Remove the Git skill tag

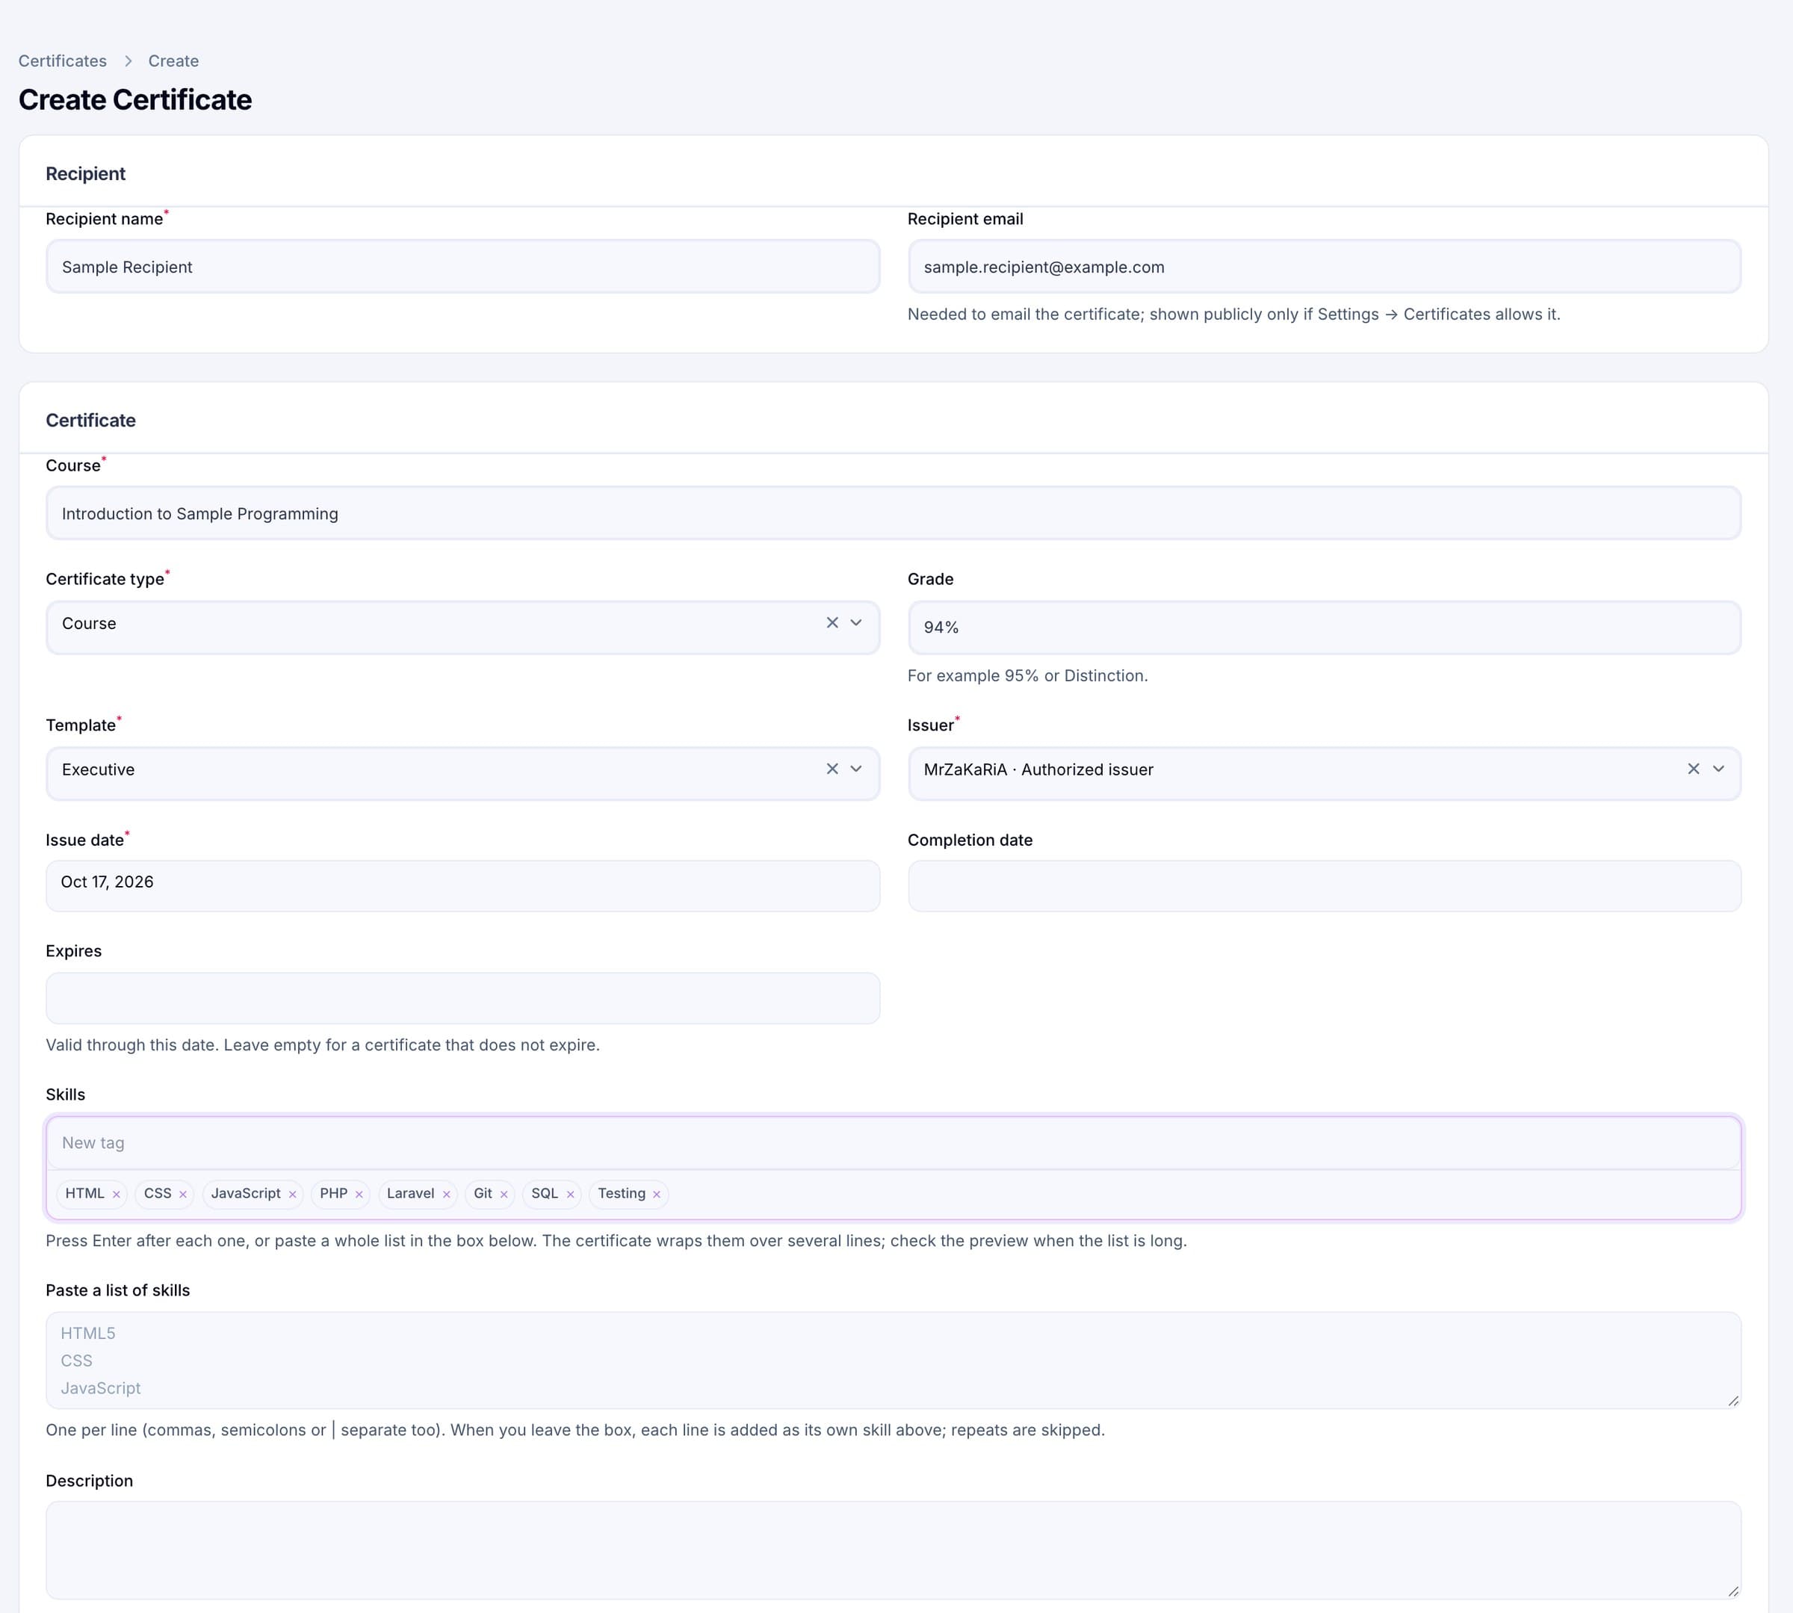point(504,1195)
